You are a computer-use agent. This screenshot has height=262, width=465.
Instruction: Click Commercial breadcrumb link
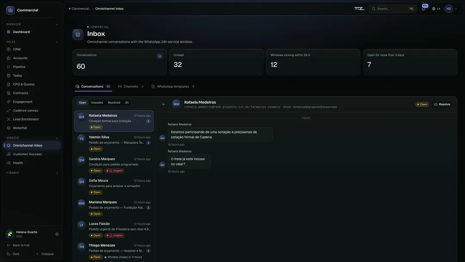click(81, 9)
